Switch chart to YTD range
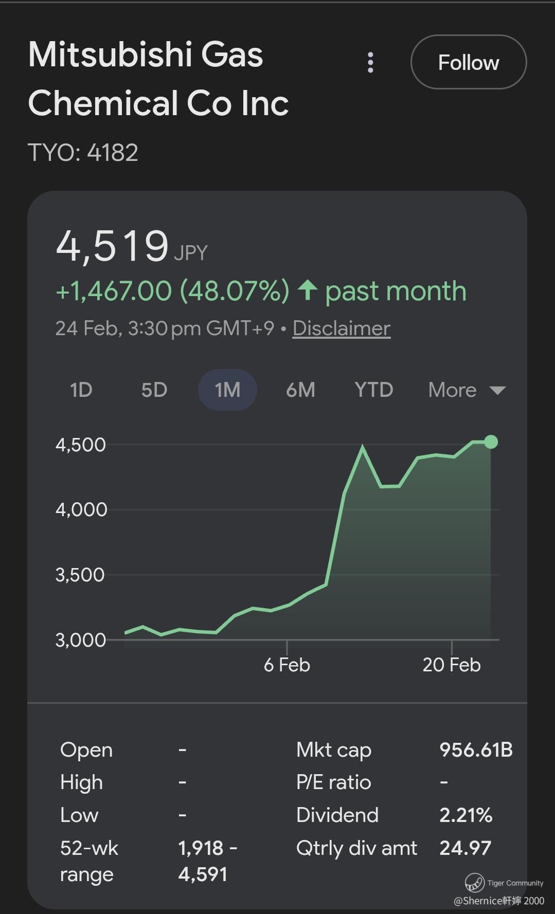 pos(374,390)
